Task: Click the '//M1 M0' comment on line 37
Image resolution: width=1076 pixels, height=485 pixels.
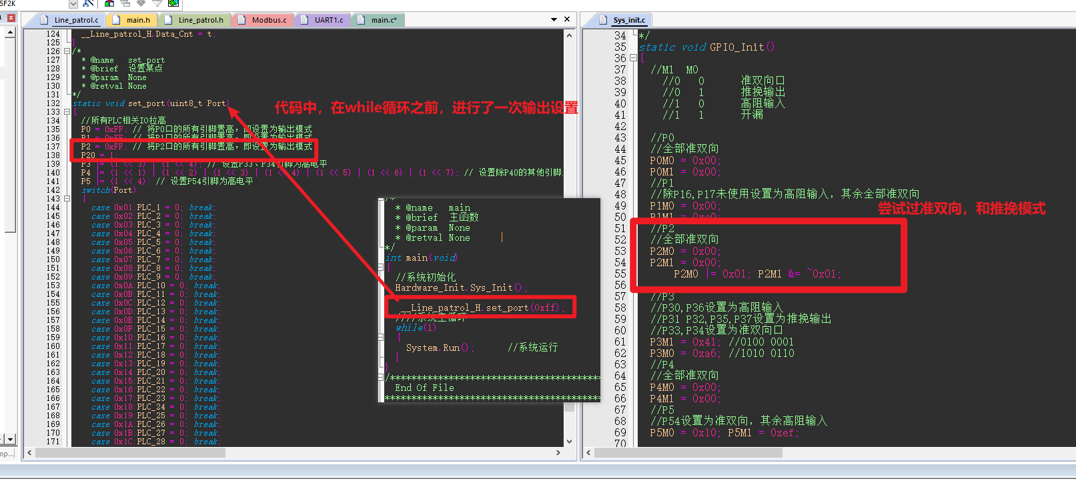Action: 674,69
